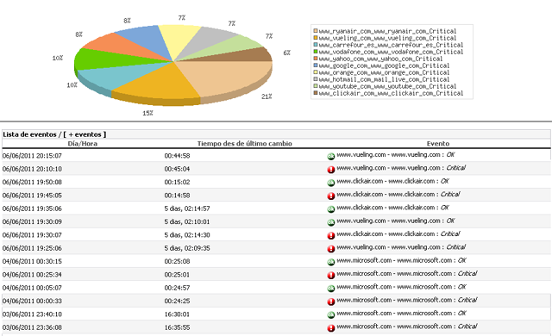The width and height of the screenshot is (552, 336).
Task: Click the blue 8% pie slice
Action: [x=146, y=39]
